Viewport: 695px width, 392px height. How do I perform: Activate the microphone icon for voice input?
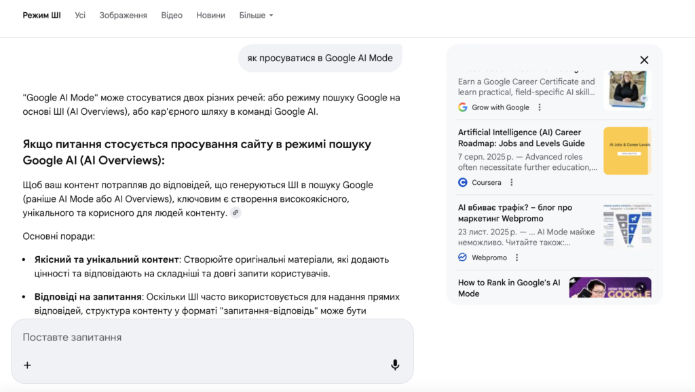[396, 363]
